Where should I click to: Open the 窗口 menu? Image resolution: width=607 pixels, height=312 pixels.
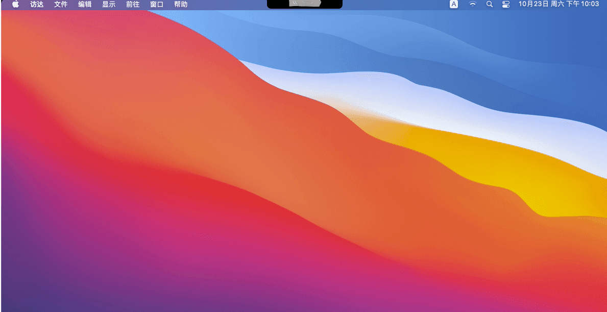coord(157,4)
